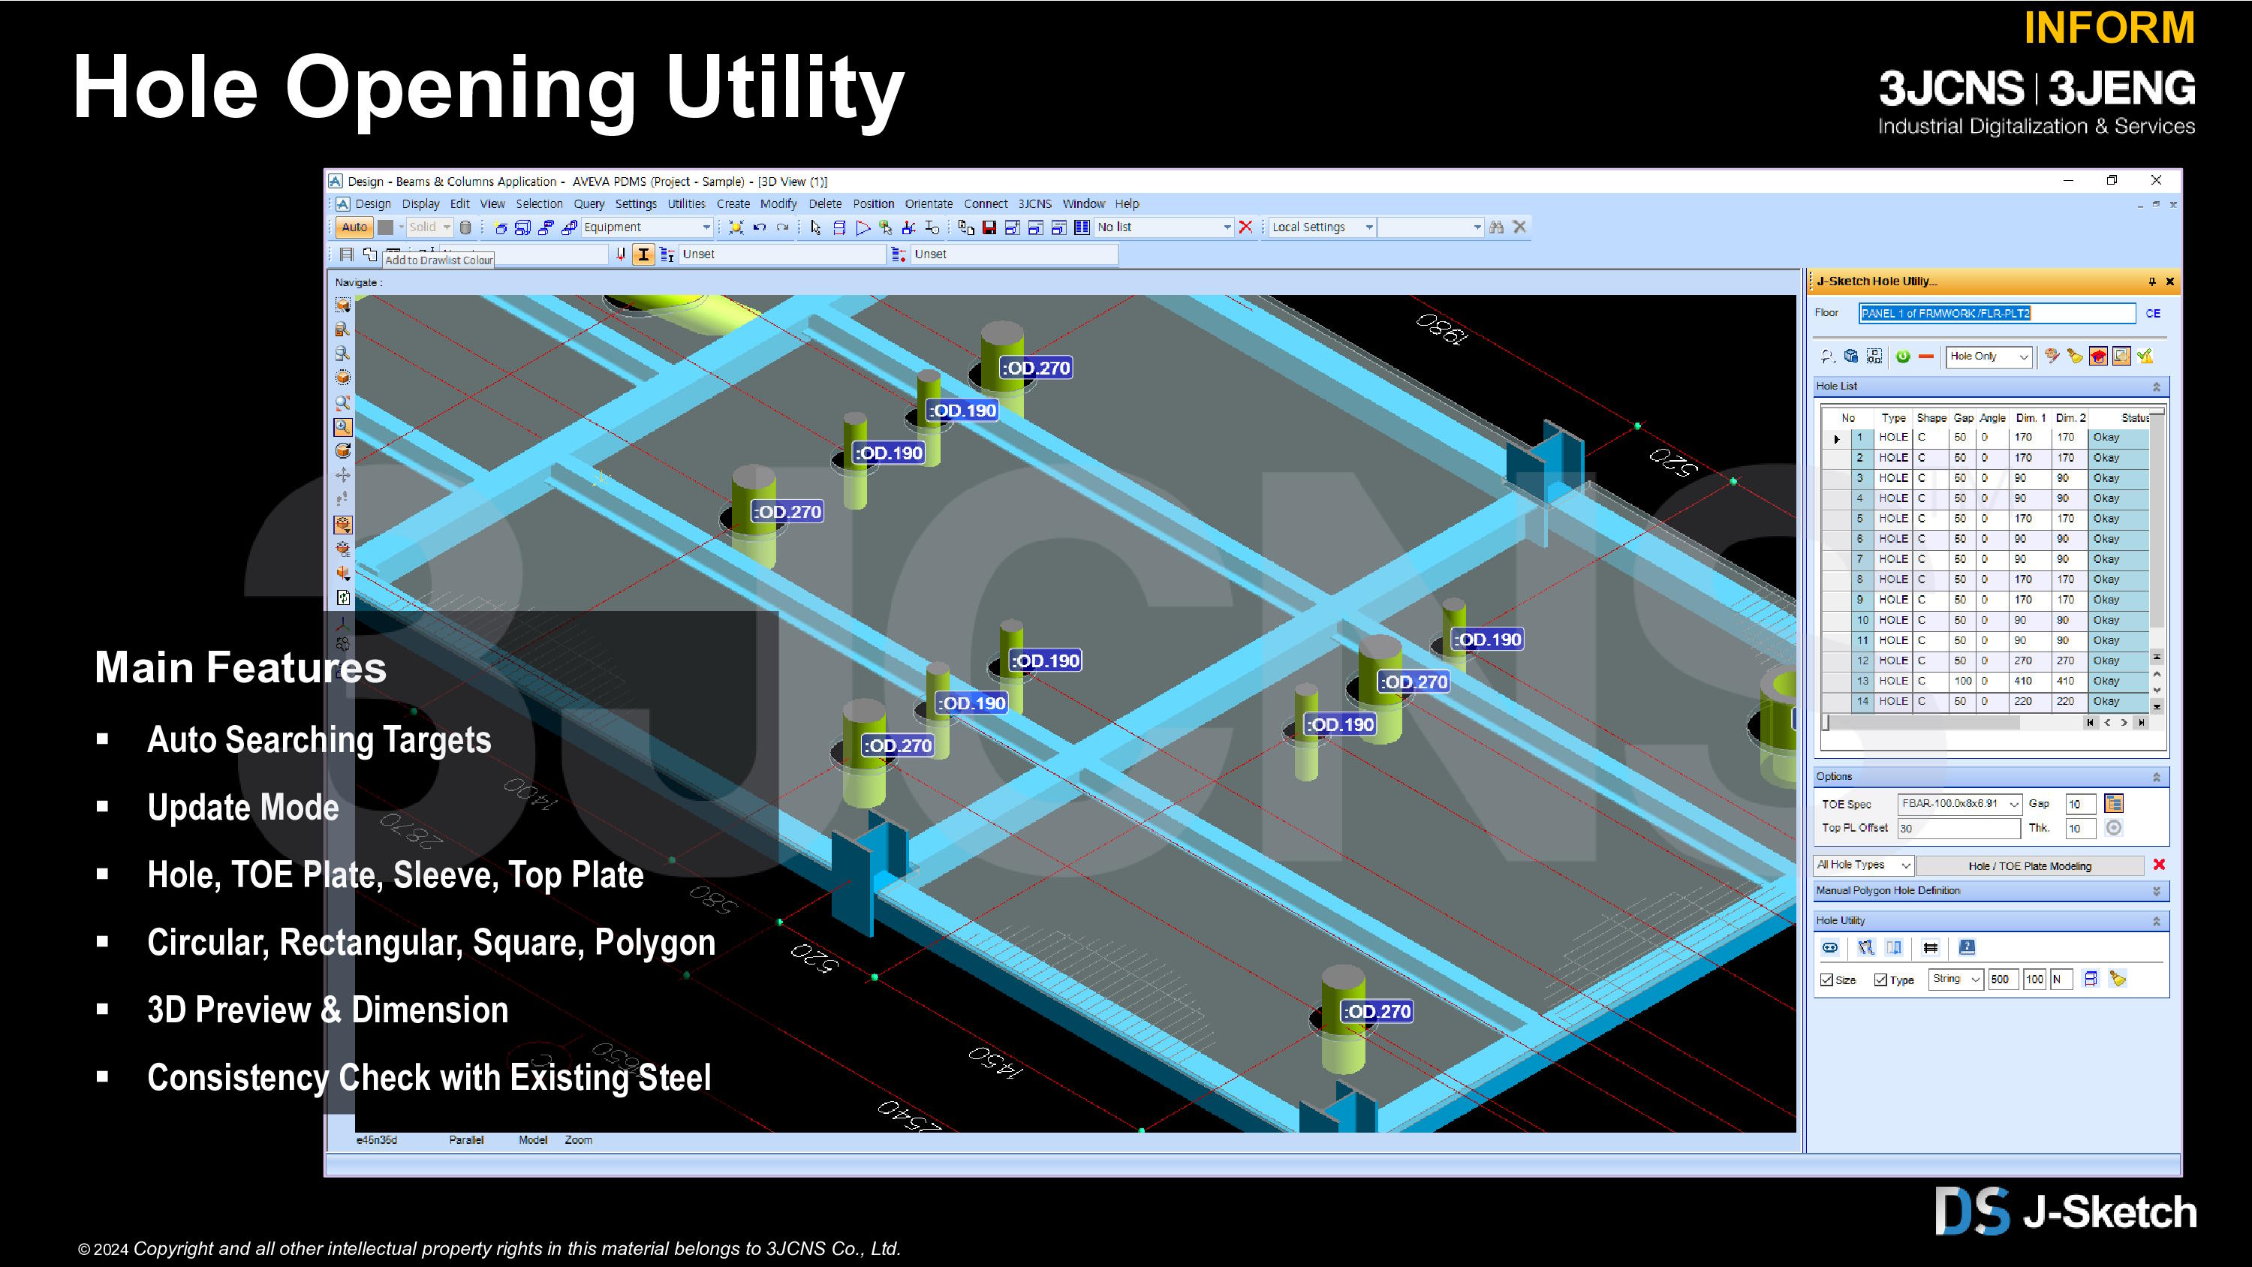Click the blue help book icon
Image resolution: width=2252 pixels, height=1267 pixels.
point(1967,947)
